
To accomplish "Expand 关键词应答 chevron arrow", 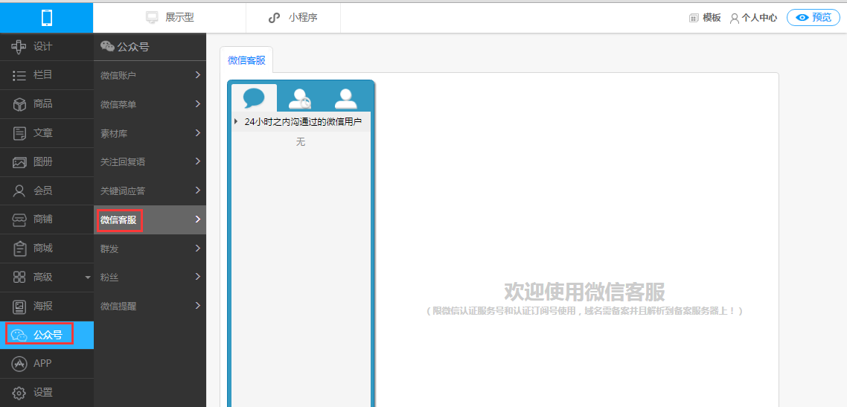I will coord(198,190).
